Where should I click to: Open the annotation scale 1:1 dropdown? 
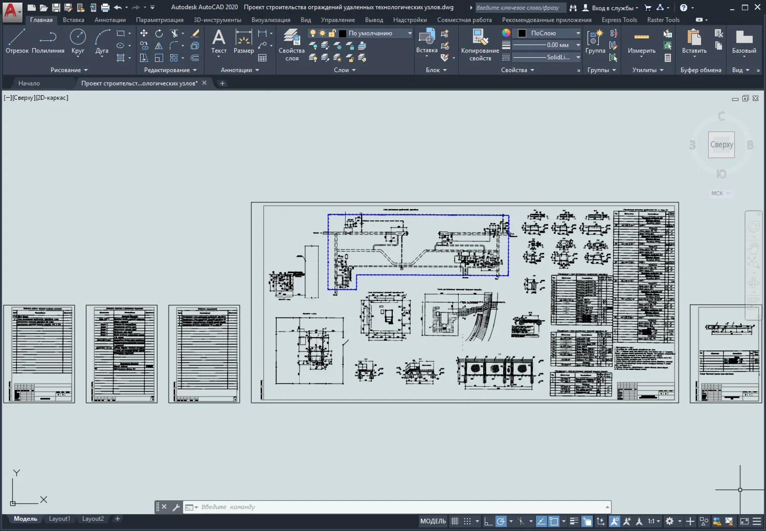pos(654,521)
